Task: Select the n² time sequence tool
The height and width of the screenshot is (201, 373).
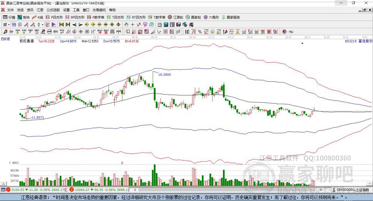Action: 62,32
